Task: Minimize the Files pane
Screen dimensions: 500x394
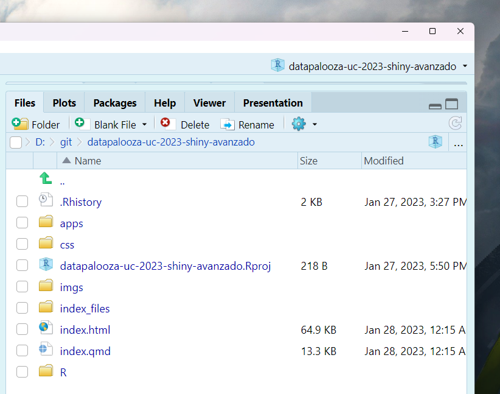Action: pyautogui.click(x=435, y=105)
